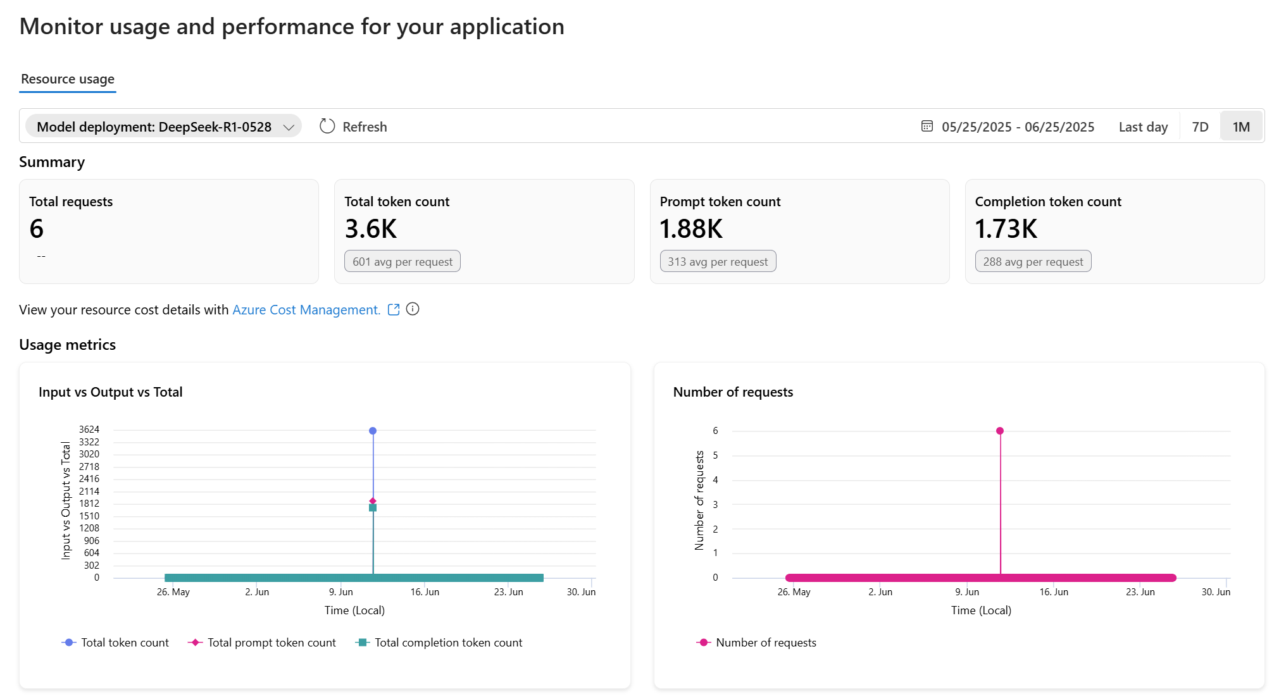The image size is (1286, 699).
Task: Select the 7D time range option
Action: coord(1200,126)
